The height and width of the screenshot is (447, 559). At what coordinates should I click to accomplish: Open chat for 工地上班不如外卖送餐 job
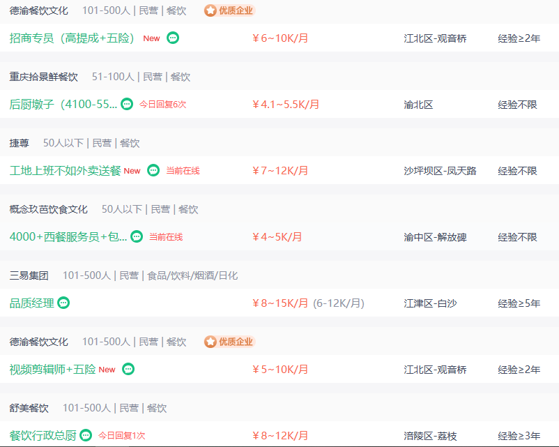tap(153, 170)
